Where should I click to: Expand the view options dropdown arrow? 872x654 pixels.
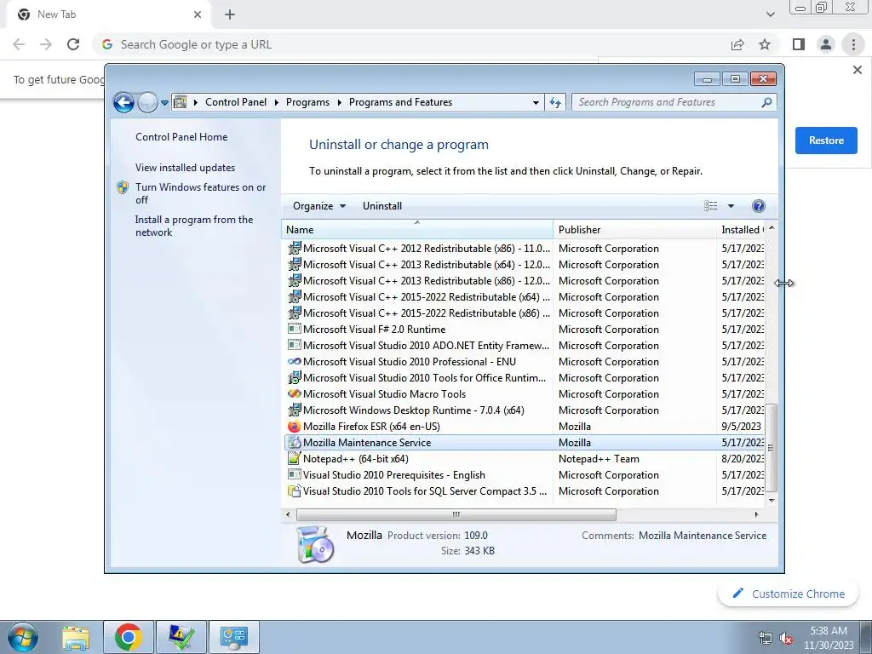[x=731, y=206]
